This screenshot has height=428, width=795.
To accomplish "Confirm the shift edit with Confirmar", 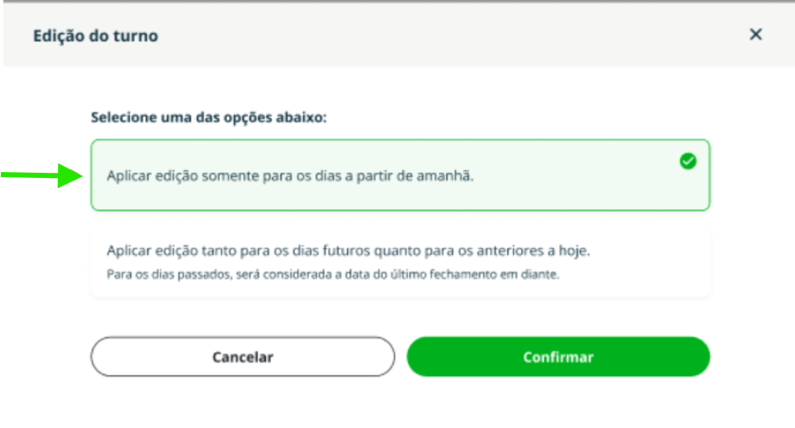I will (558, 357).
